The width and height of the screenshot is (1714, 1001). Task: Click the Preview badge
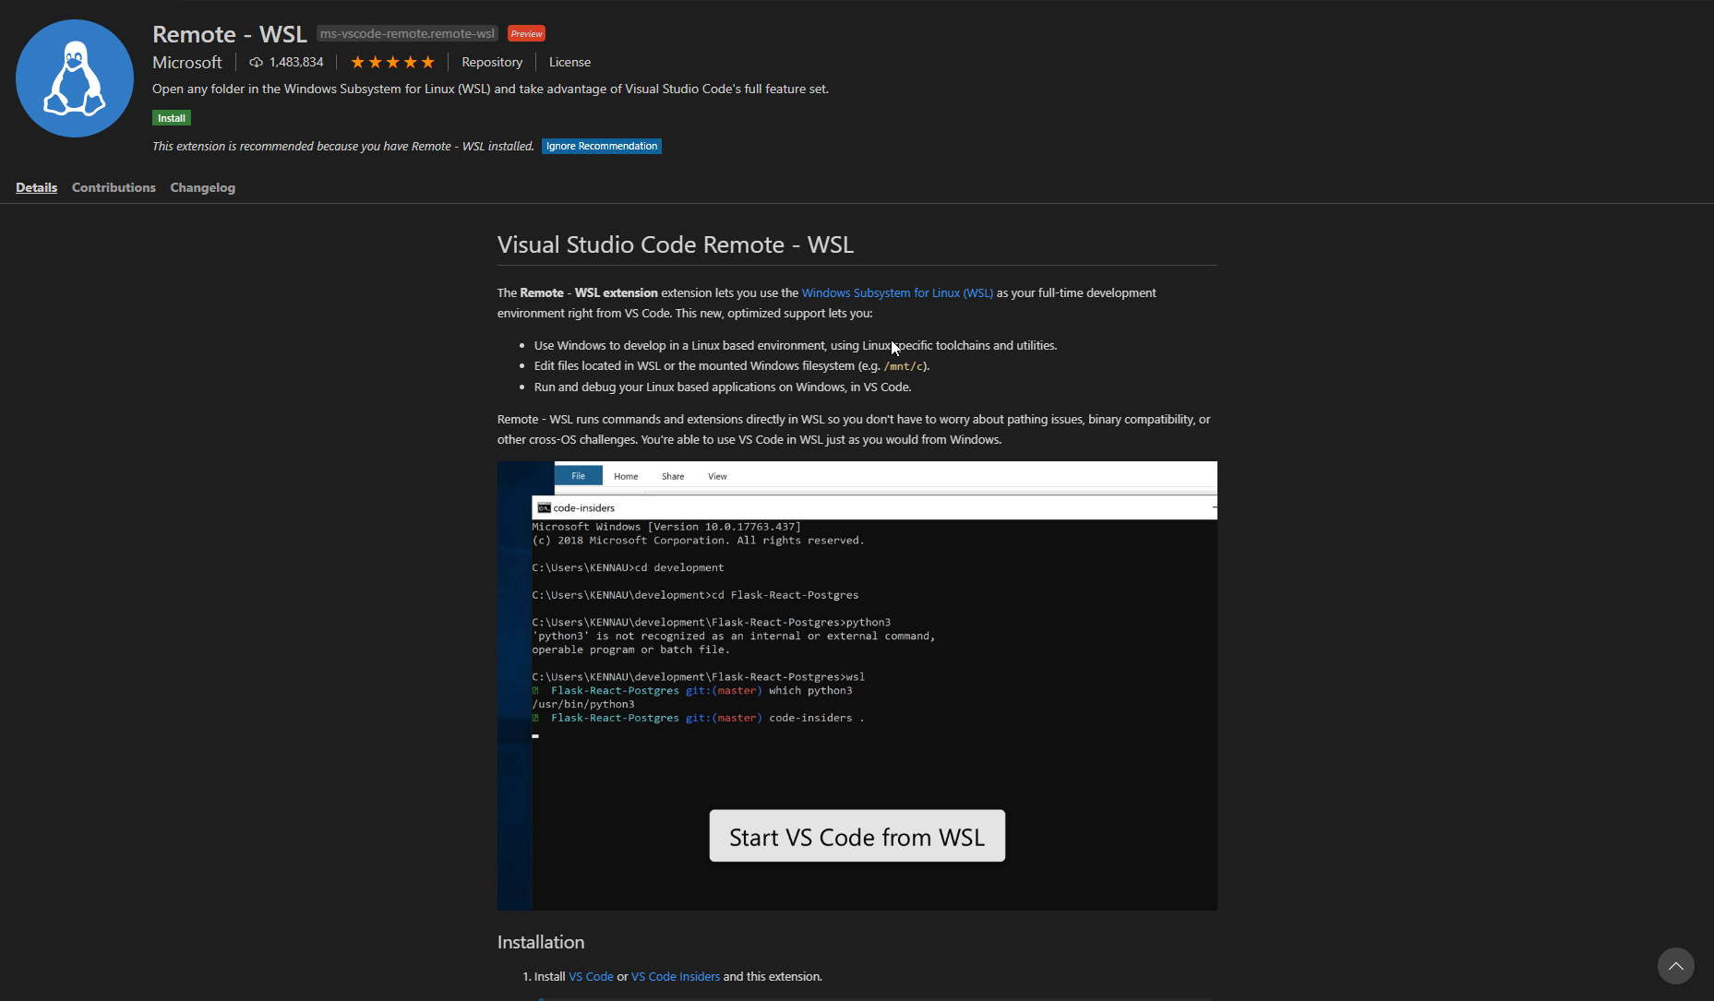click(526, 33)
